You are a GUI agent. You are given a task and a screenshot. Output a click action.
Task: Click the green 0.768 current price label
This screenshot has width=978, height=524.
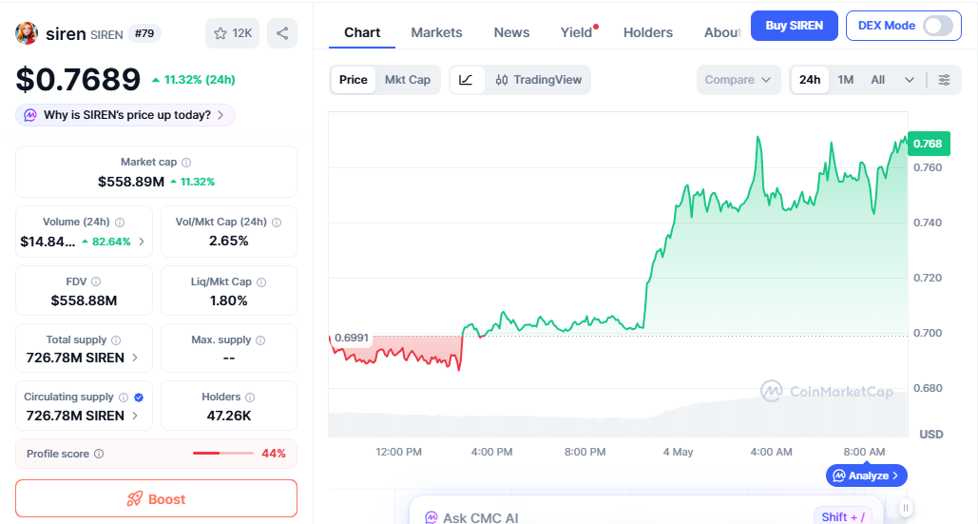[929, 144]
